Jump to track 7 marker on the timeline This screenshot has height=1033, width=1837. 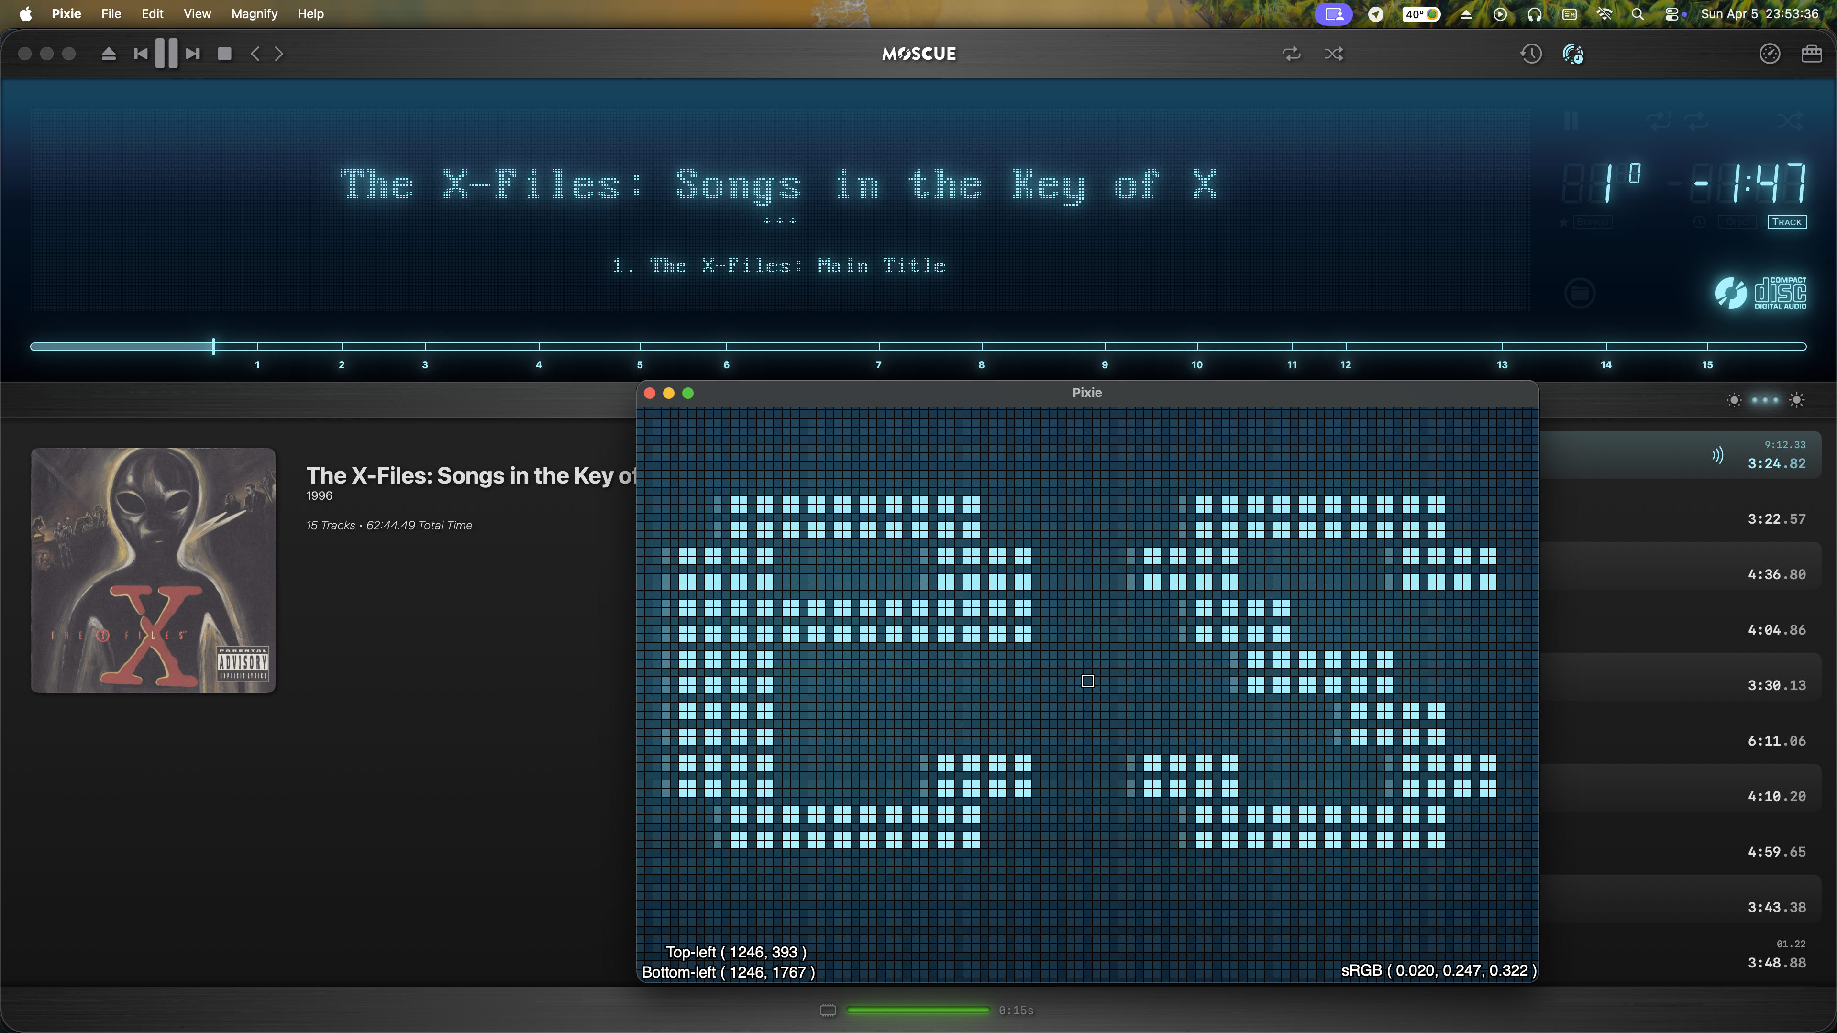click(879, 347)
